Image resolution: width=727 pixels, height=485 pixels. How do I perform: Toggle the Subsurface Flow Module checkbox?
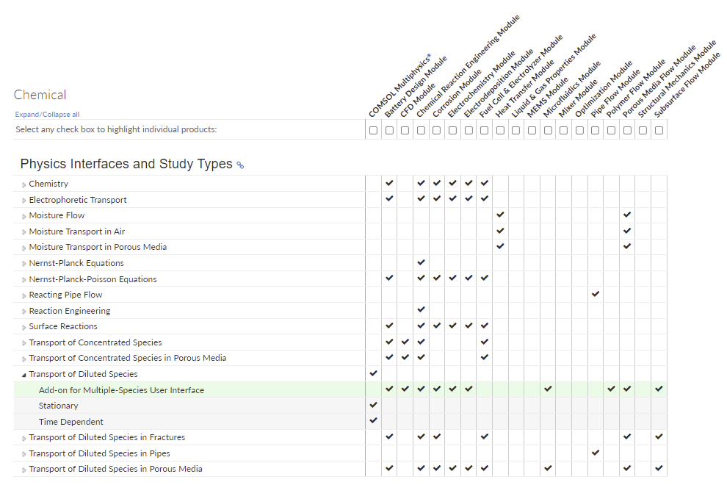[659, 130]
